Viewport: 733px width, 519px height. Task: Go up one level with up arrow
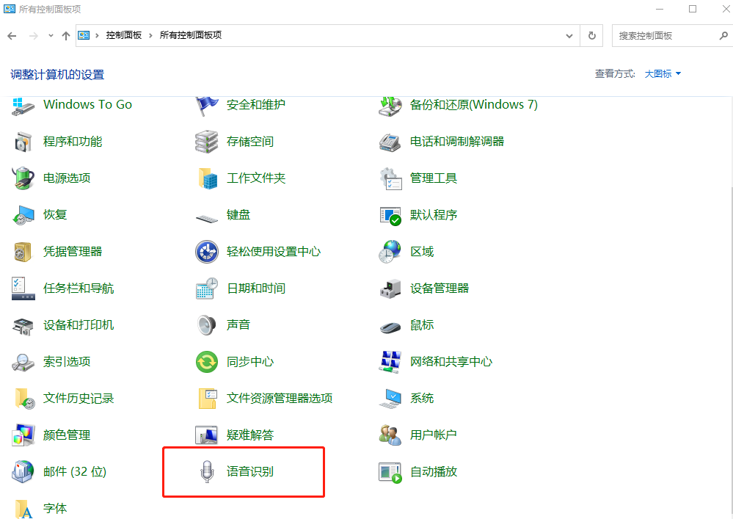(x=66, y=35)
